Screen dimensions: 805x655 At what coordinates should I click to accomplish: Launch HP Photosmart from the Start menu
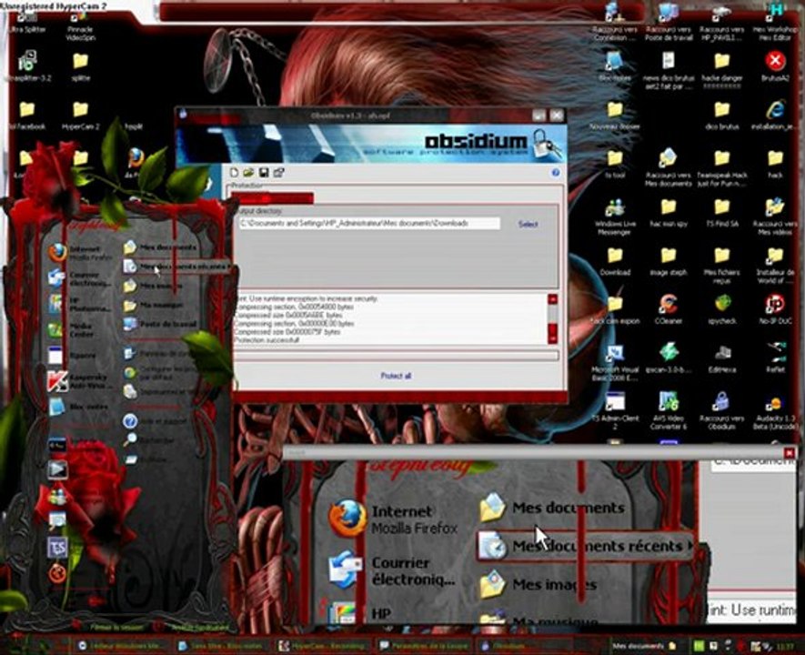(79, 305)
